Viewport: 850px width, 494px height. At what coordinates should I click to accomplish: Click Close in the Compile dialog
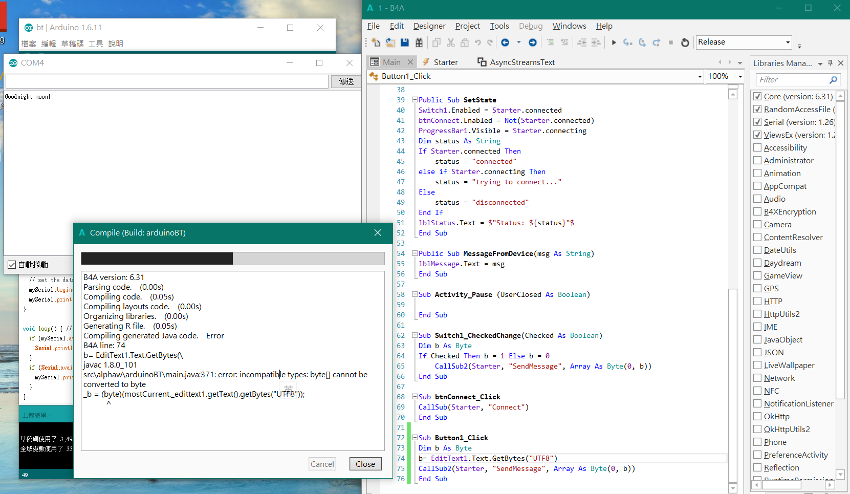tap(365, 464)
